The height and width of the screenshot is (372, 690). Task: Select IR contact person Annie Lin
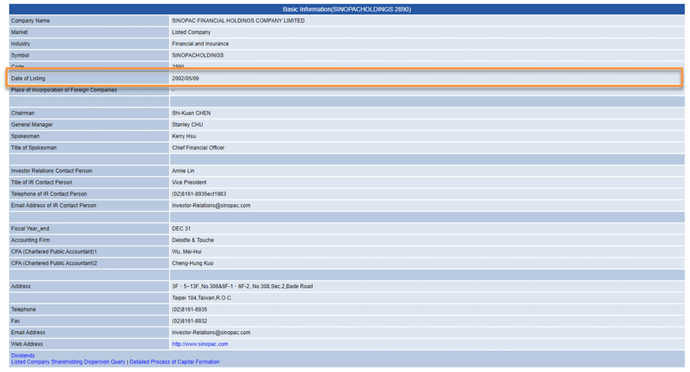coord(183,171)
